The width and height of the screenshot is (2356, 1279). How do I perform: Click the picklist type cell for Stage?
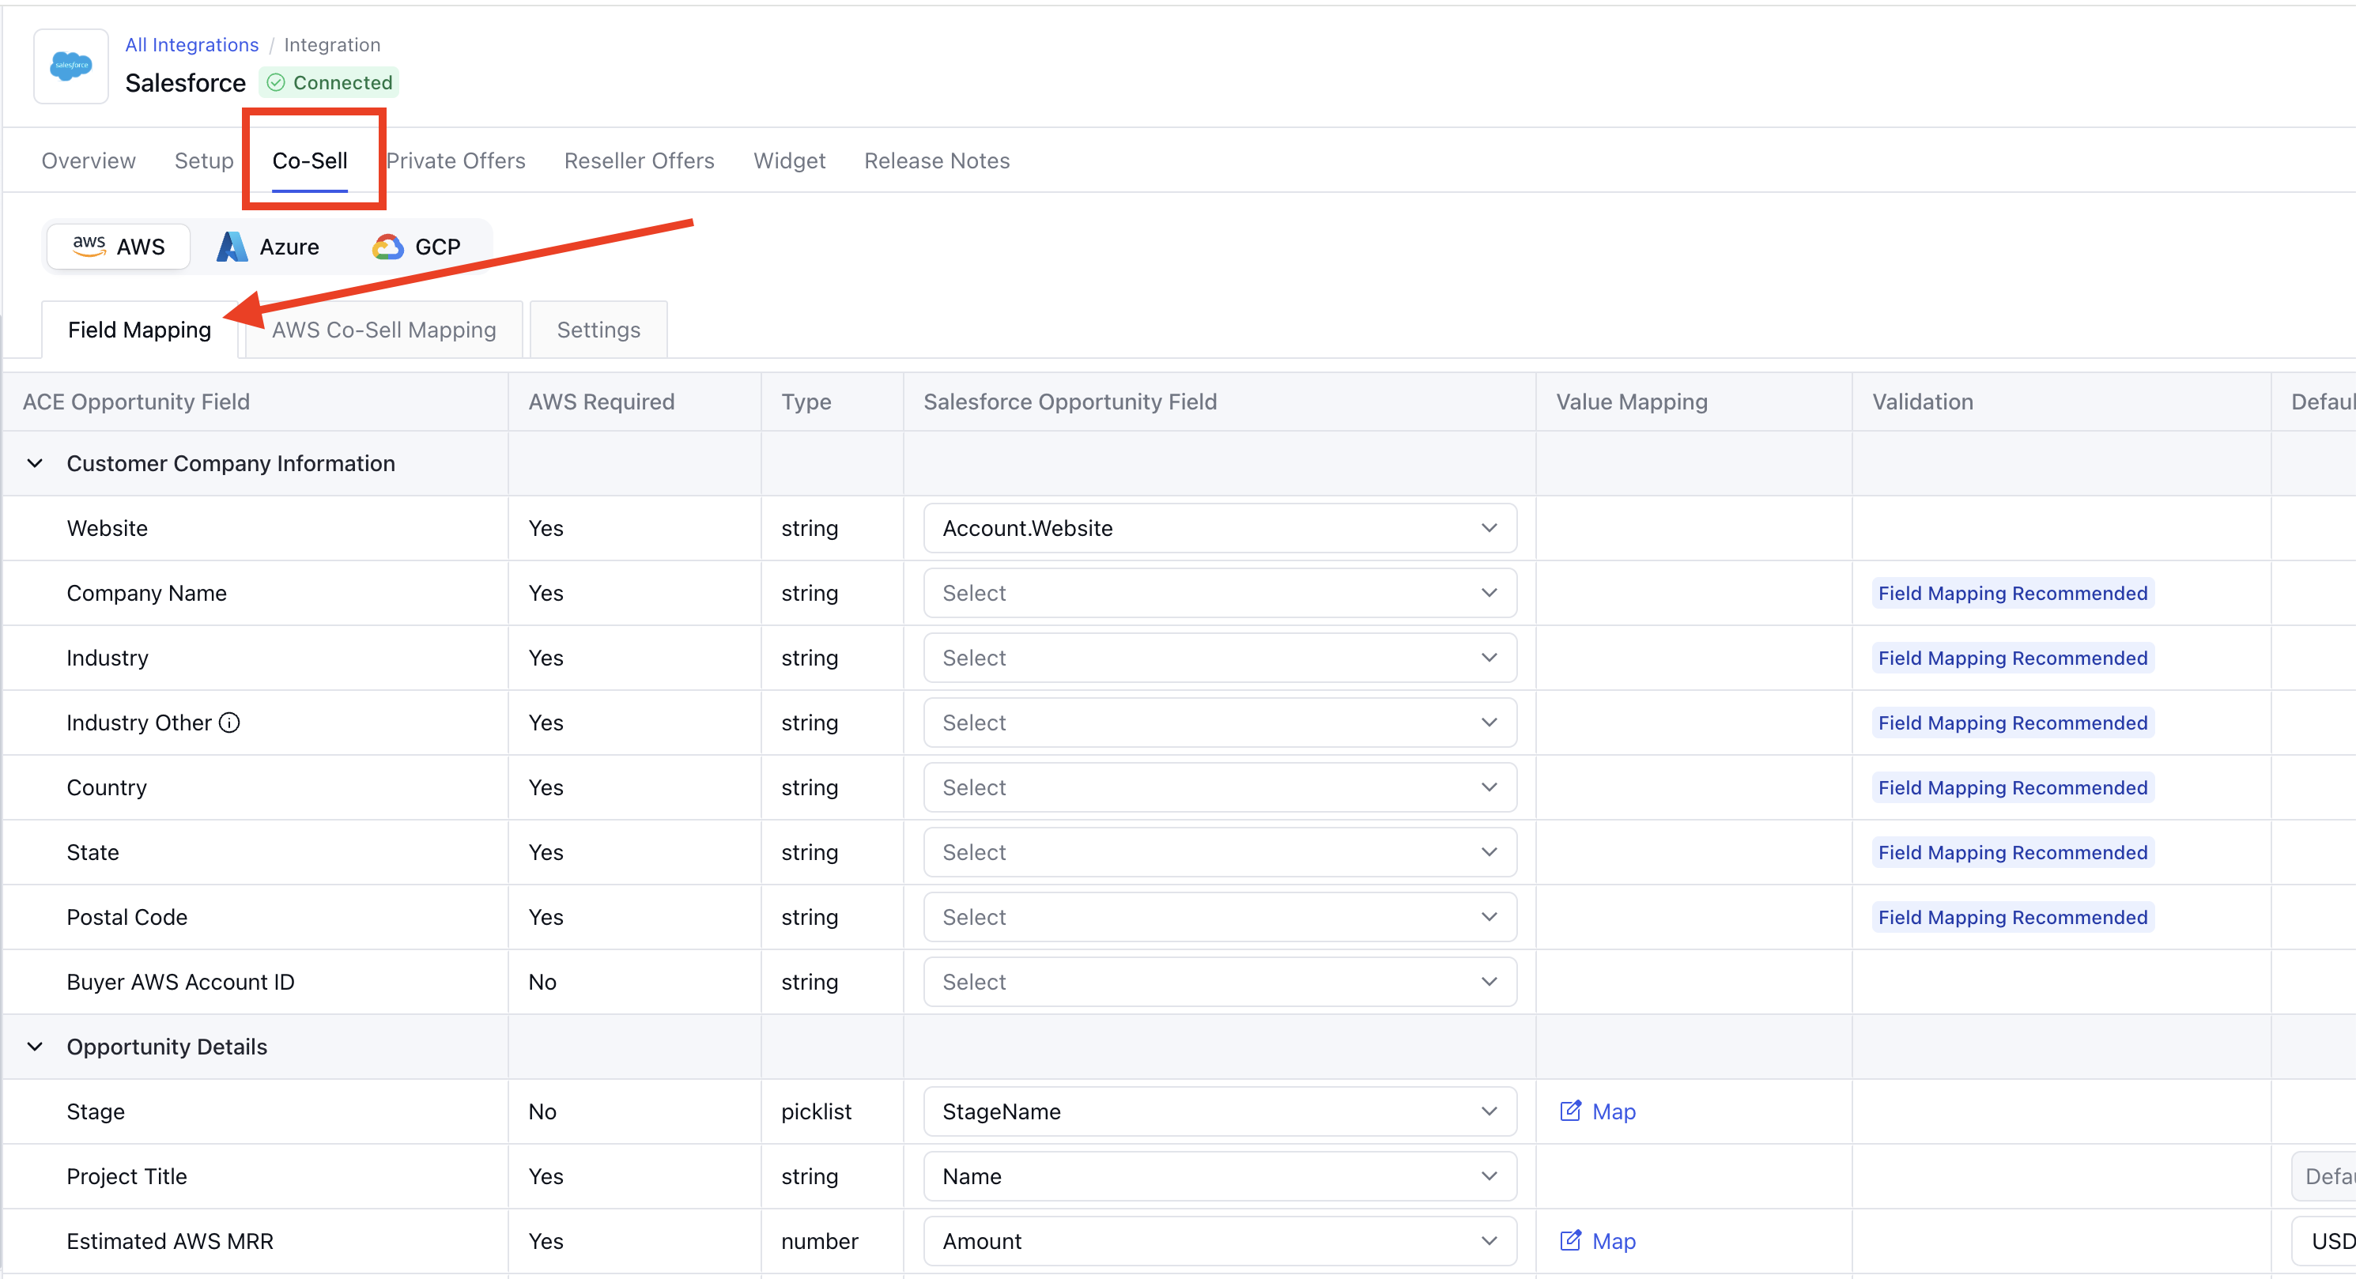[816, 1111]
